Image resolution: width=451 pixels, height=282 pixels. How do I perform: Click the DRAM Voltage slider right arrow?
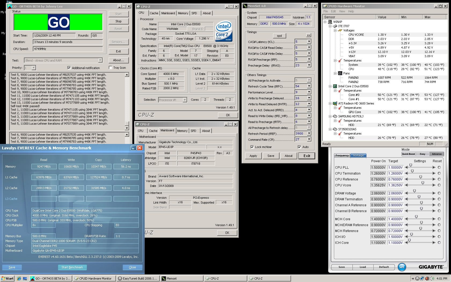(x=434, y=193)
